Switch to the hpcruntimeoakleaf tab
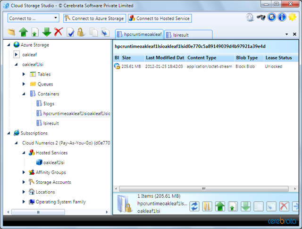Screen dimensions: 302x229 (140, 34)
